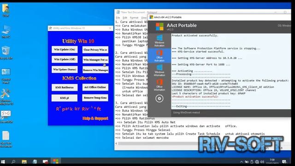Click Win Update (Off) button
The height and width of the screenshot is (166, 295).
pos(65,59)
